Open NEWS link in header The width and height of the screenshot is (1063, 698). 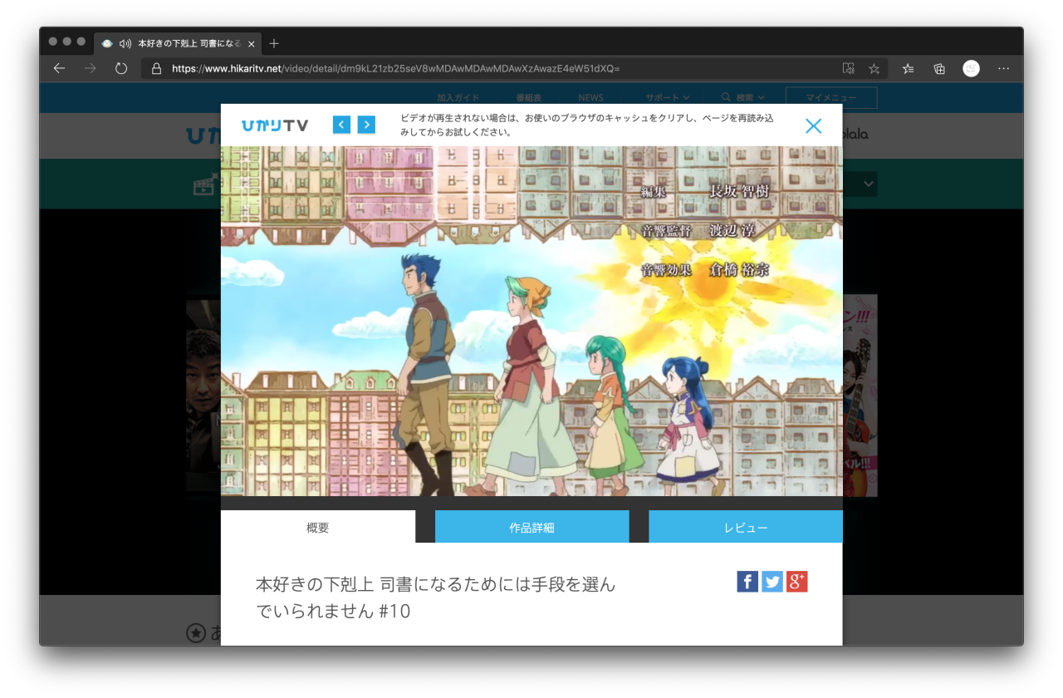[x=590, y=98]
